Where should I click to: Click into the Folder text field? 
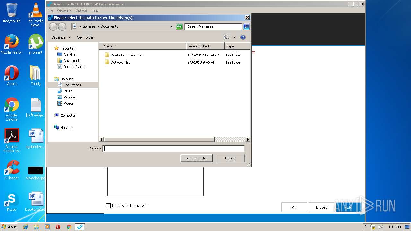click(174, 149)
